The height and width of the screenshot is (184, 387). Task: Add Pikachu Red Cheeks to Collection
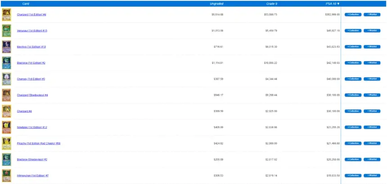pyautogui.click(x=353, y=144)
